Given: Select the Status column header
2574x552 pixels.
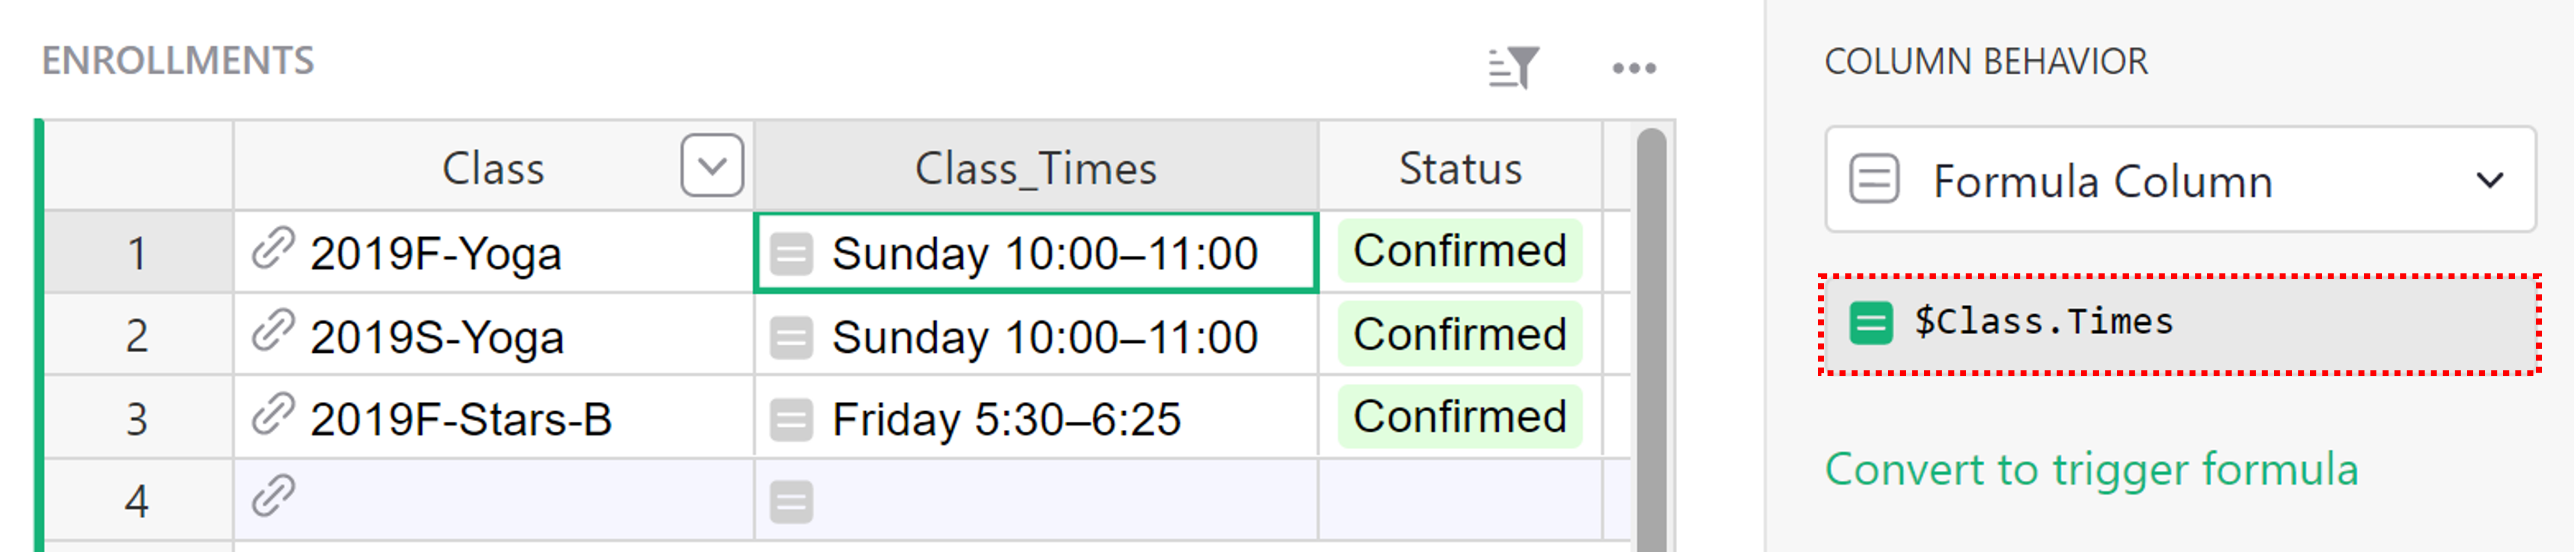Looking at the screenshot, I should point(1459,168).
